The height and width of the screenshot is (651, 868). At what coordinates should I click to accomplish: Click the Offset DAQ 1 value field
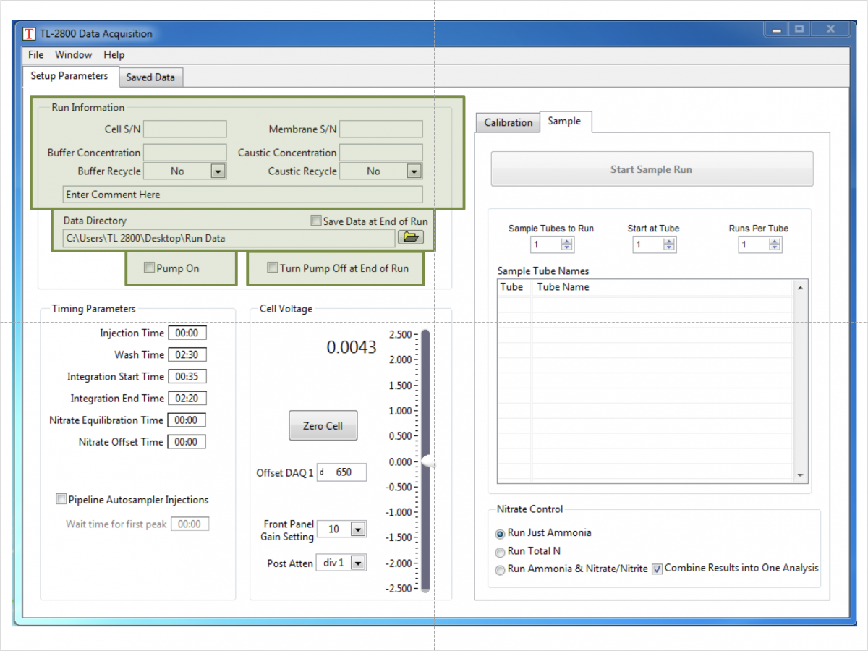click(x=341, y=472)
